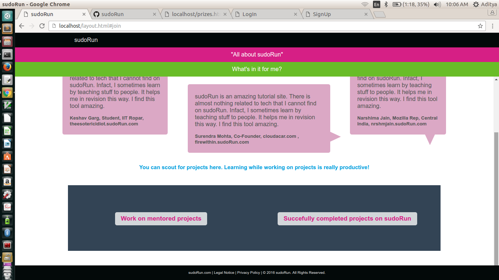
Task: Click Legal Notice footer link
Action: (x=224, y=273)
